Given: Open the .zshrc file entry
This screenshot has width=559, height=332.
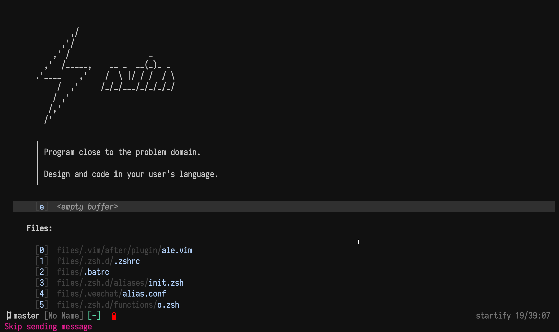Looking at the screenshot, I should pos(98,261).
